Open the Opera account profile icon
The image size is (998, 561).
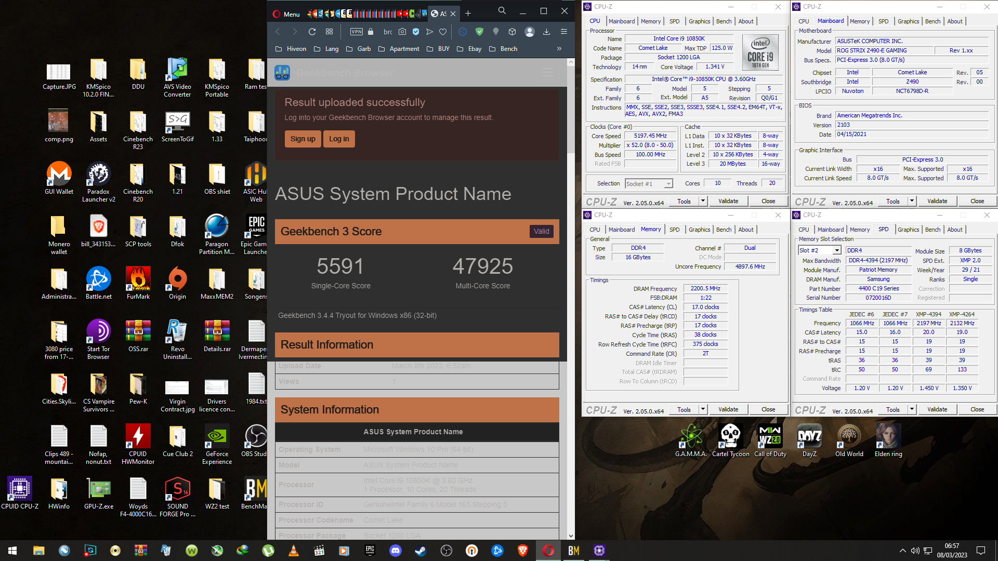tap(530, 32)
